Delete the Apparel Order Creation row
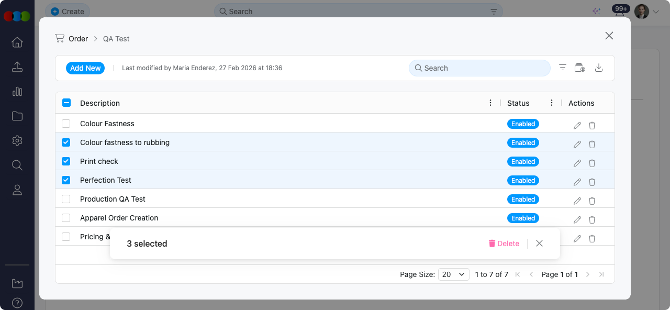The image size is (670, 310). (x=592, y=220)
